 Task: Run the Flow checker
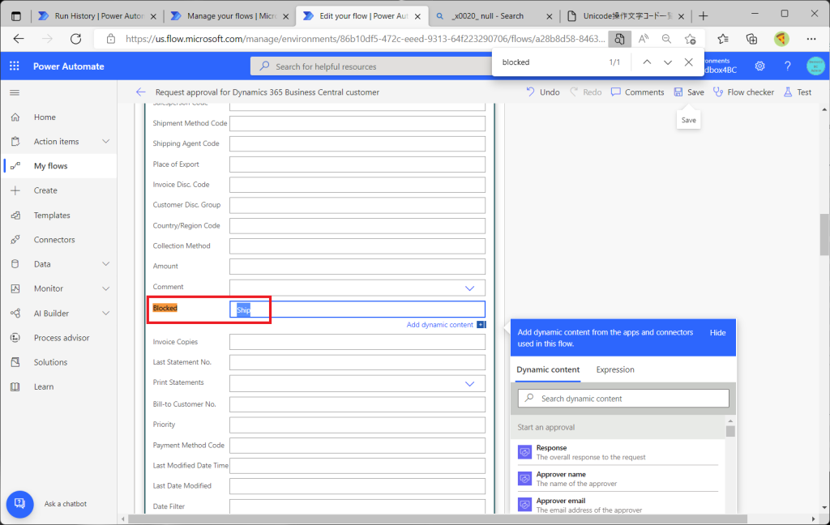click(743, 92)
